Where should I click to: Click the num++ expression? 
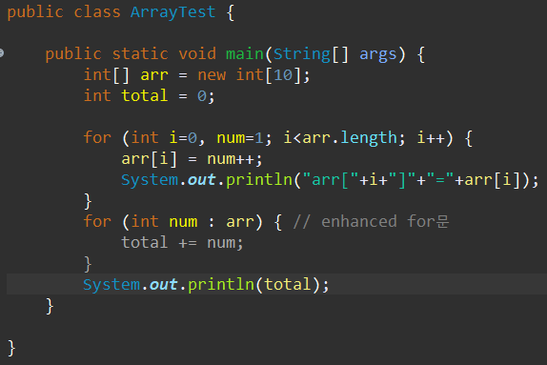point(231,159)
